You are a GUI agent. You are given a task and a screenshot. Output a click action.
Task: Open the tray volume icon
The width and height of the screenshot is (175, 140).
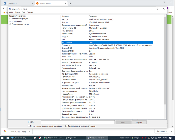(156, 138)
